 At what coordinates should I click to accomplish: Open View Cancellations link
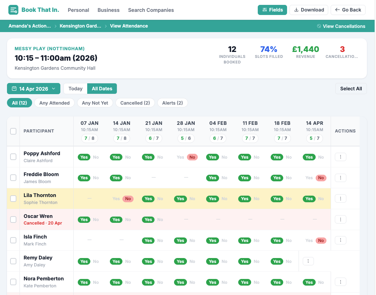click(341, 26)
